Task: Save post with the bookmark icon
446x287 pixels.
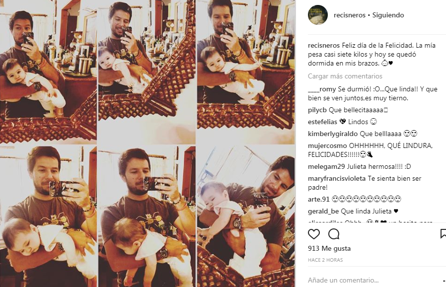Action: [443, 234]
